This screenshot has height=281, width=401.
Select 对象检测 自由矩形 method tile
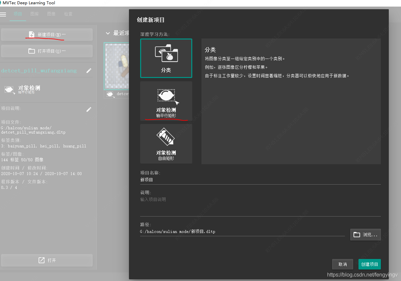pyautogui.click(x=166, y=144)
